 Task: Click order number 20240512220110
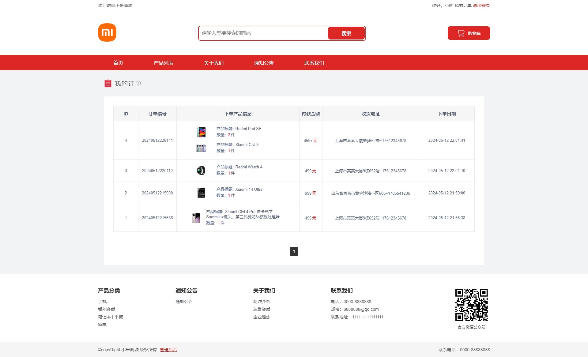point(157,171)
